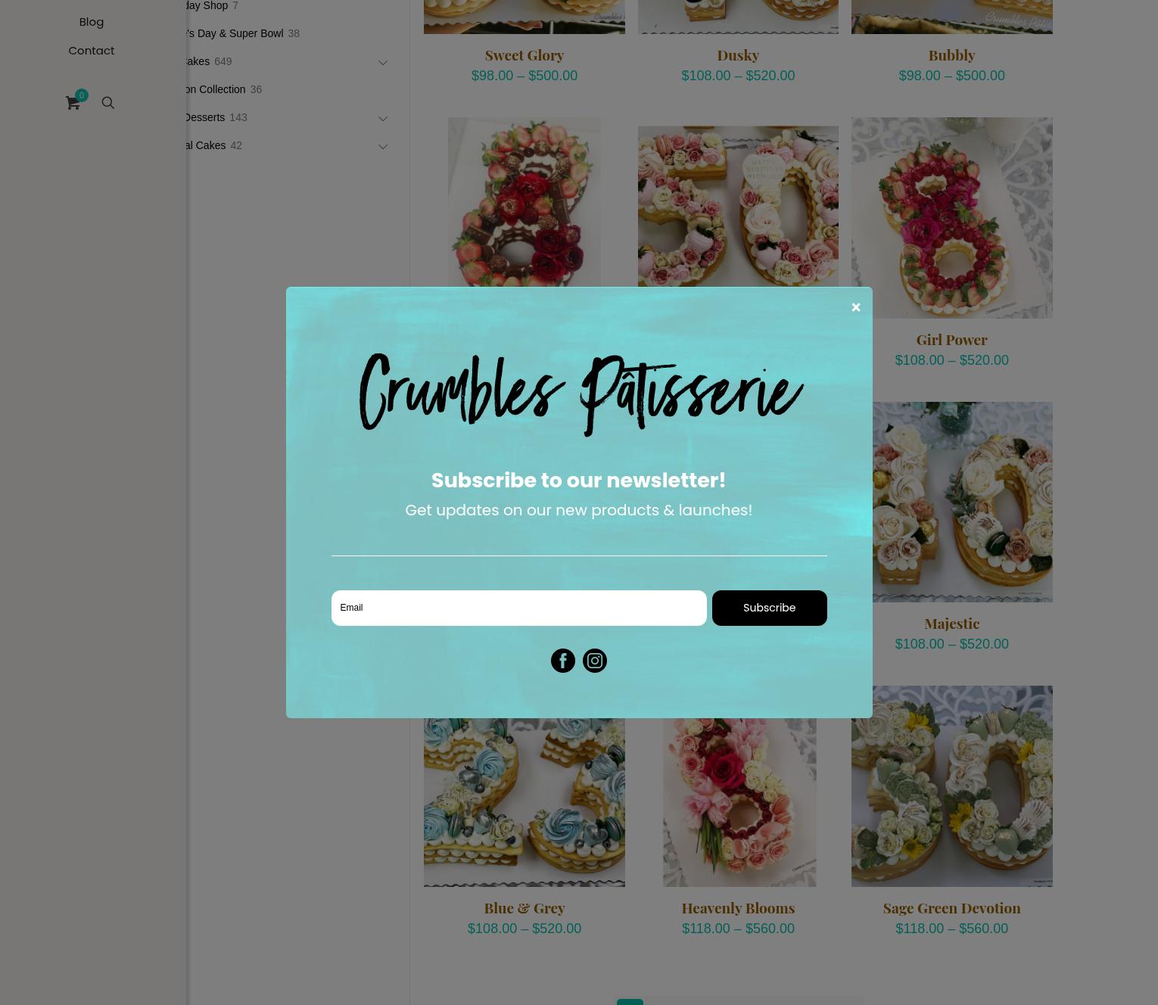Screen dimensions: 1158x1005
Task: Open the Sweet Glory product link
Action: tap(524, 54)
